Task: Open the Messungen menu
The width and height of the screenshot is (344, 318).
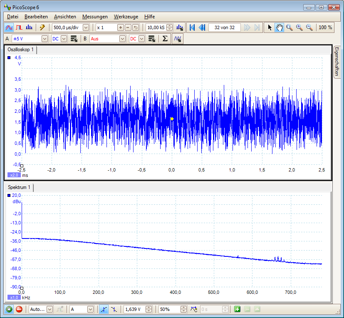Action: (95, 17)
